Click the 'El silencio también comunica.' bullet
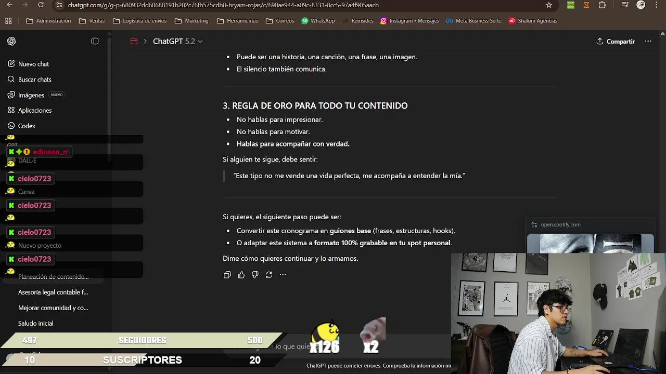 (281, 69)
